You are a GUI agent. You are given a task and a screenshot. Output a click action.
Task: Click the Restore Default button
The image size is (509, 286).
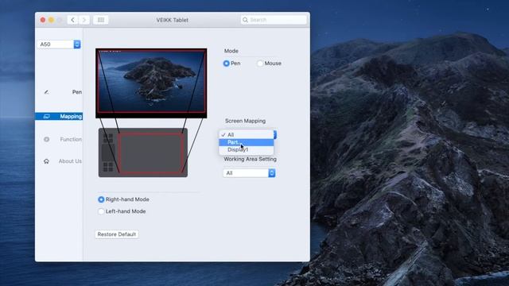coord(117,234)
